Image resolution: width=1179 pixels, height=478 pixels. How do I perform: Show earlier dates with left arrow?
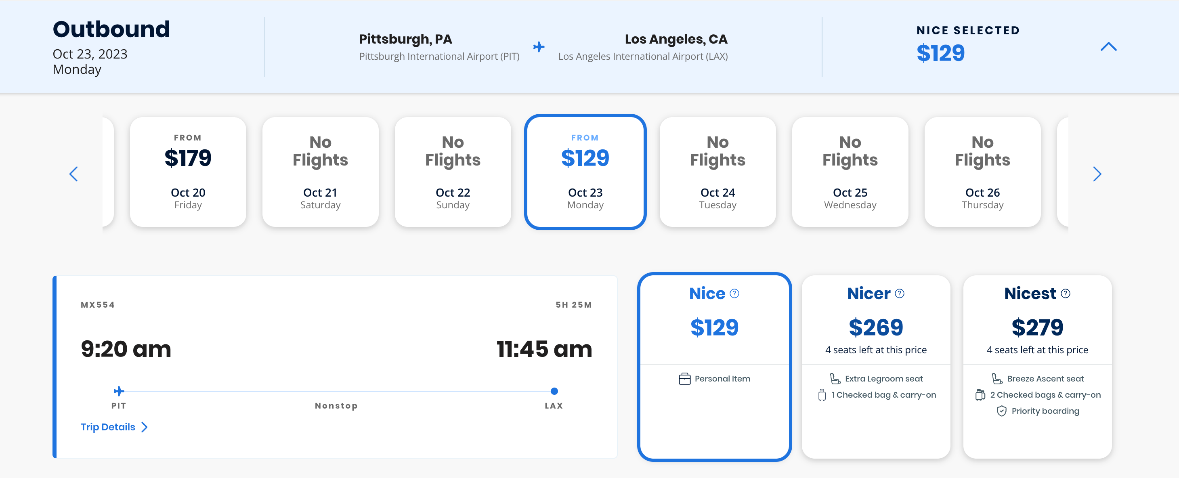click(73, 174)
